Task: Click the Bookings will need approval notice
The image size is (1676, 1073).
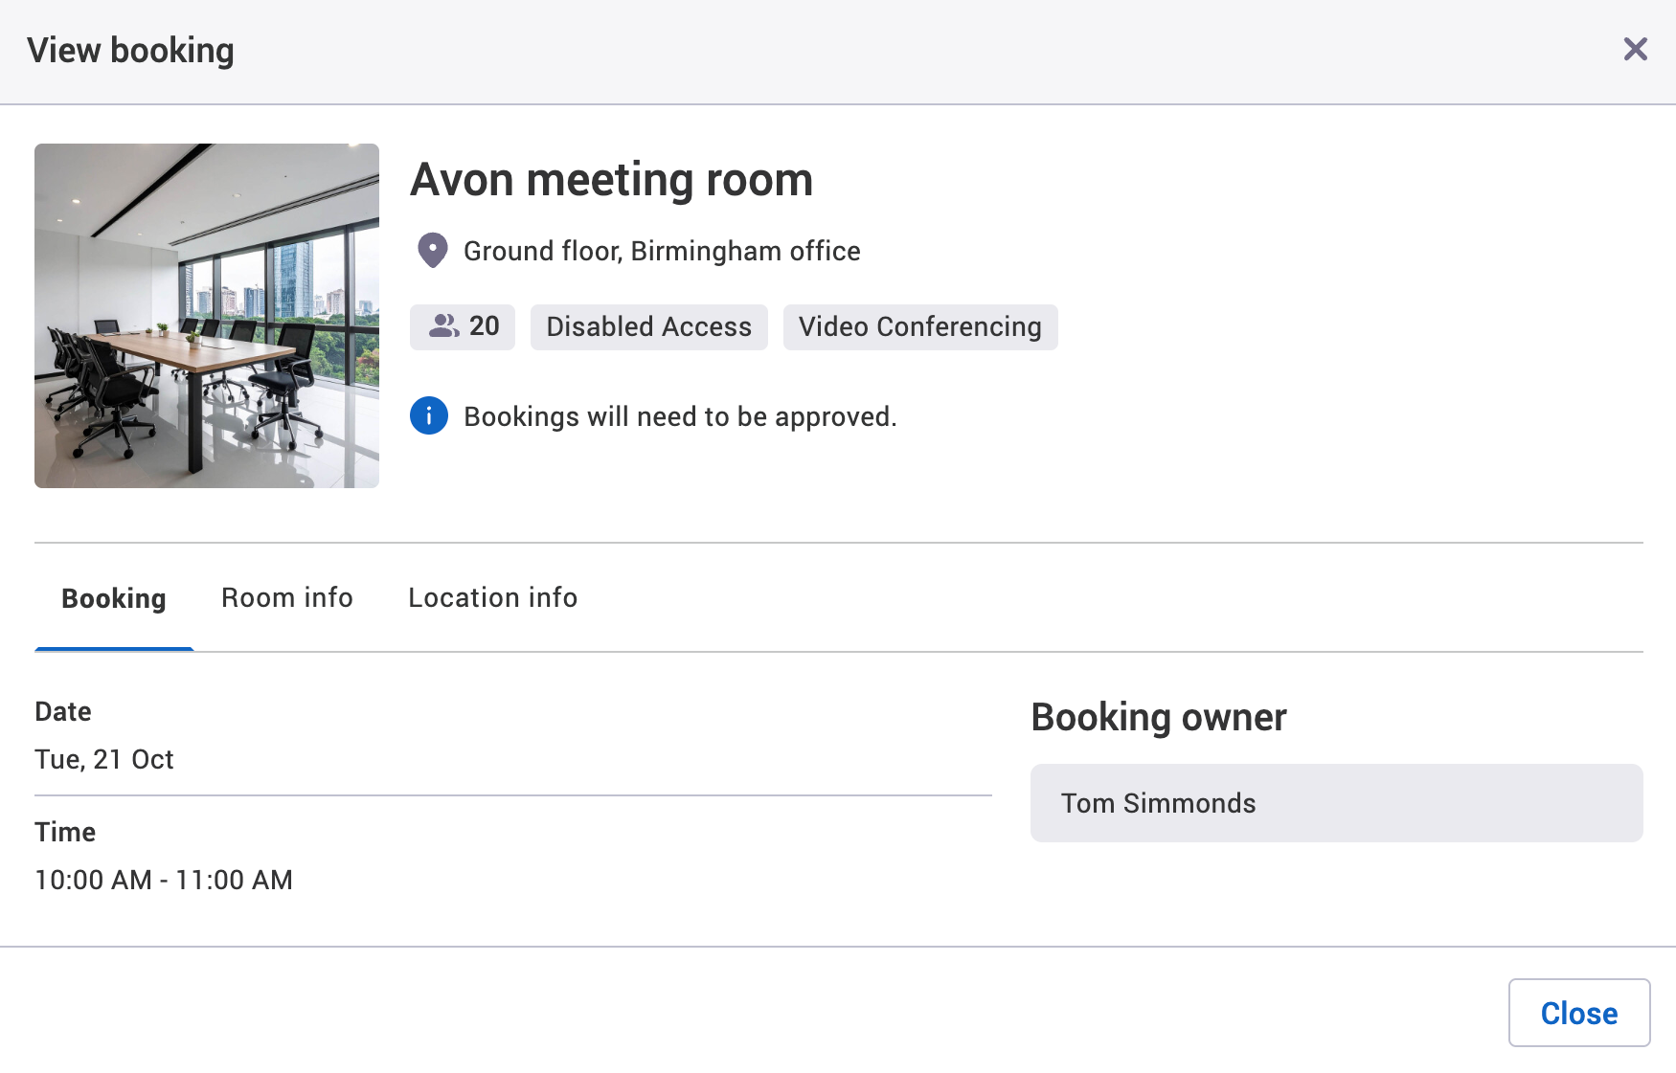Action: coord(680,415)
